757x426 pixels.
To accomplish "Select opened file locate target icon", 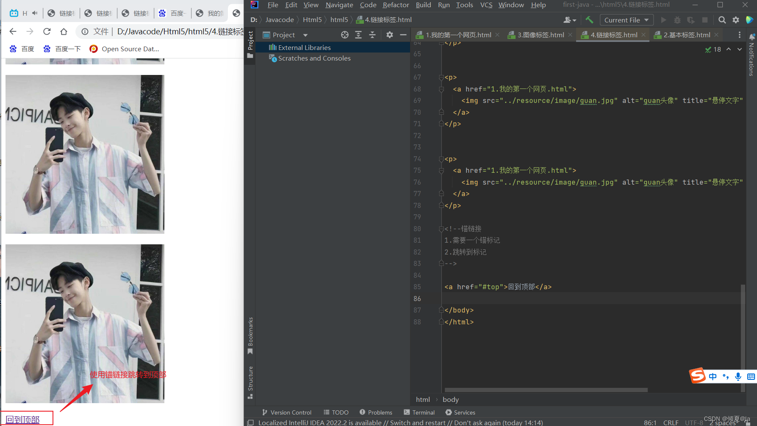I will tap(345, 35).
